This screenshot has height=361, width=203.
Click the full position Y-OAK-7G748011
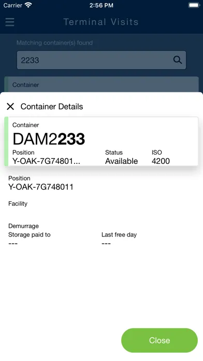pyautogui.click(x=41, y=187)
